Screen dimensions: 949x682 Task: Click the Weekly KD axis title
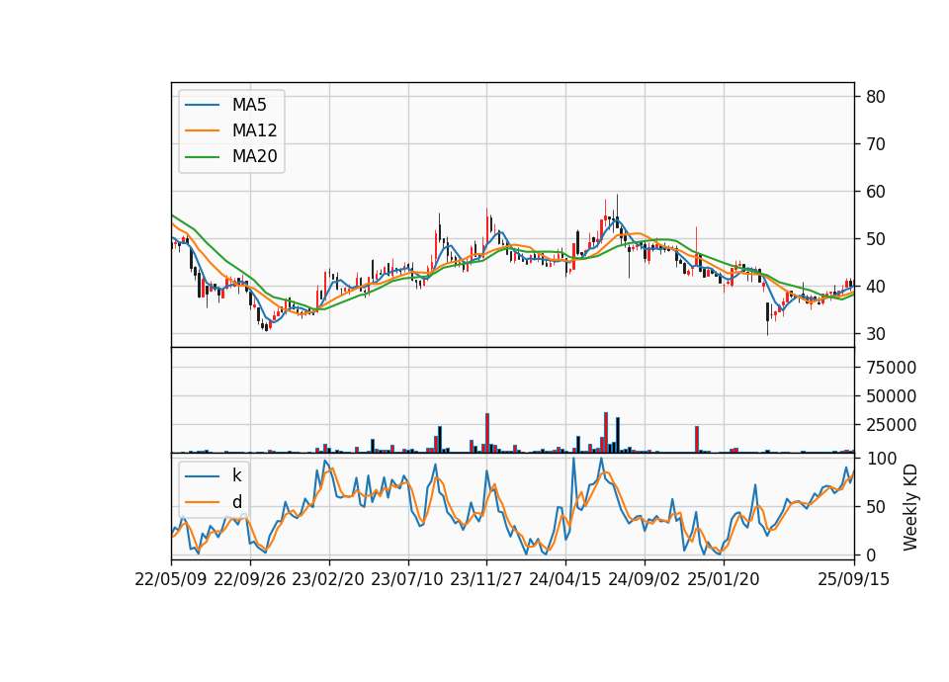[910, 507]
